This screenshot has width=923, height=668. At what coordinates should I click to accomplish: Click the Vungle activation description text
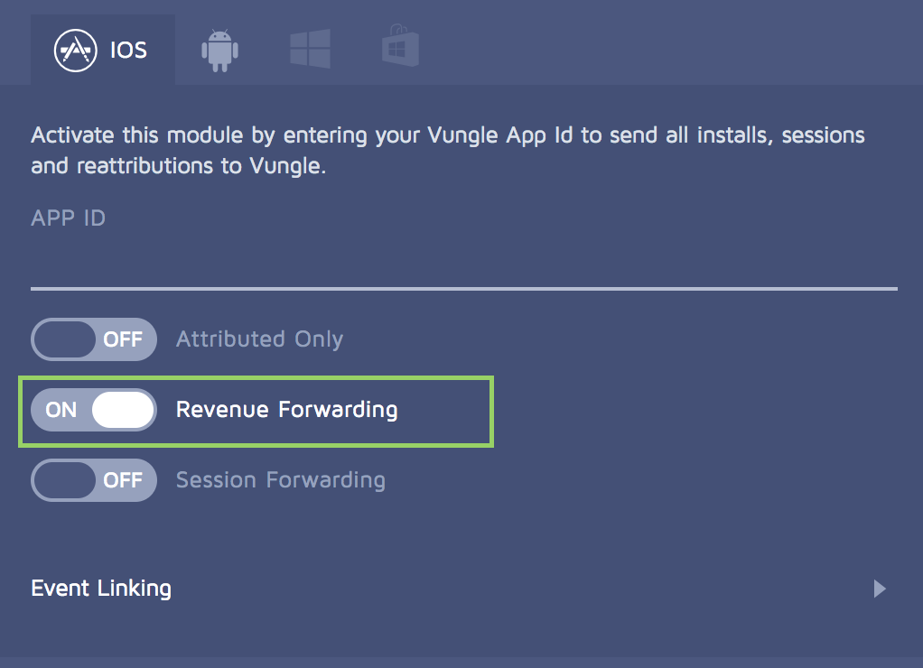click(447, 151)
